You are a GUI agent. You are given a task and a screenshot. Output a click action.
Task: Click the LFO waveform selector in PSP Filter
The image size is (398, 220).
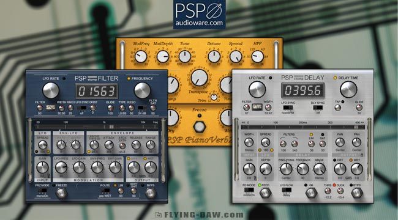[x=50, y=108]
